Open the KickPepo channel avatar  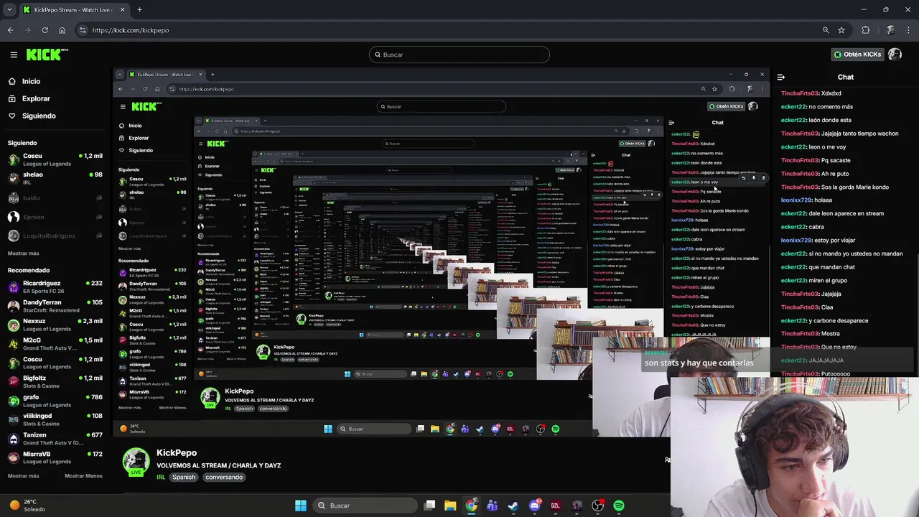(x=136, y=462)
